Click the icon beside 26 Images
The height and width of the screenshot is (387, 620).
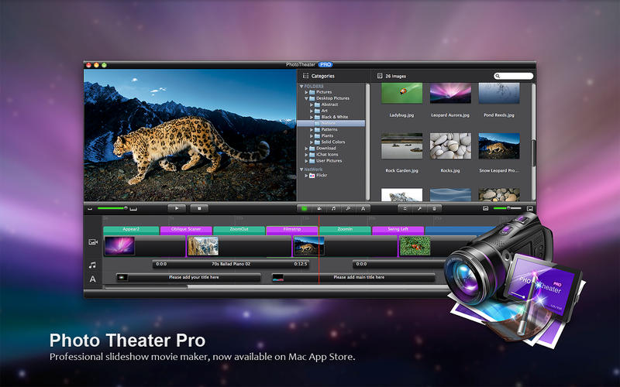coord(380,76)
